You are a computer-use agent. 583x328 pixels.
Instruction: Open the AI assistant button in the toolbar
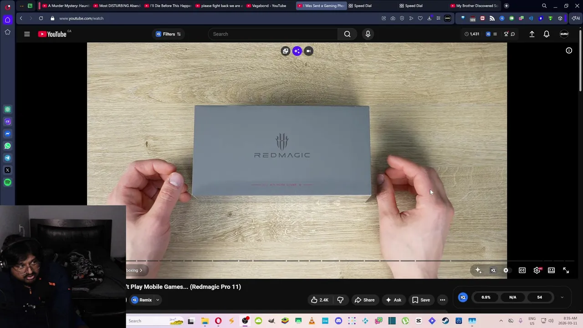point(576,18)
